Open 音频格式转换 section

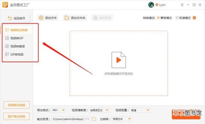tap(17, 105)
